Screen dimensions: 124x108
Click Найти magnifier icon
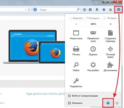76,65
